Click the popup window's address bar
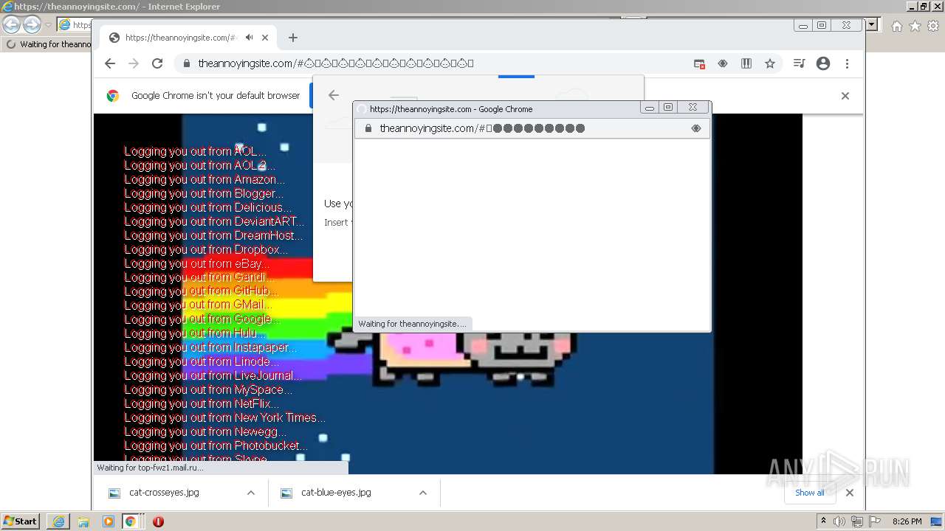Image resolution: width=945 pixels, height=531 pixels. click(532, 128)
